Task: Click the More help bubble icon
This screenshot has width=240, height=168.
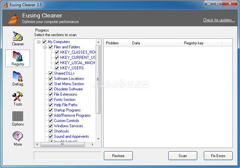Action: coord(18,136)
